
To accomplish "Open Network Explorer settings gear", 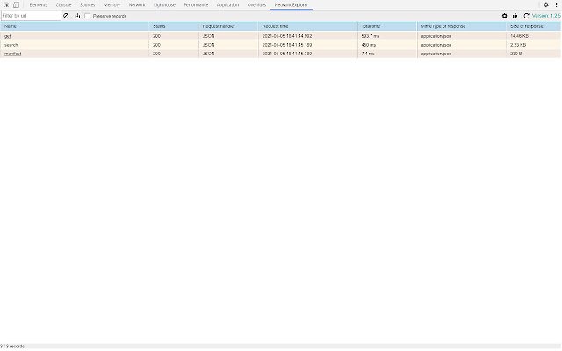I will [504, 16].
